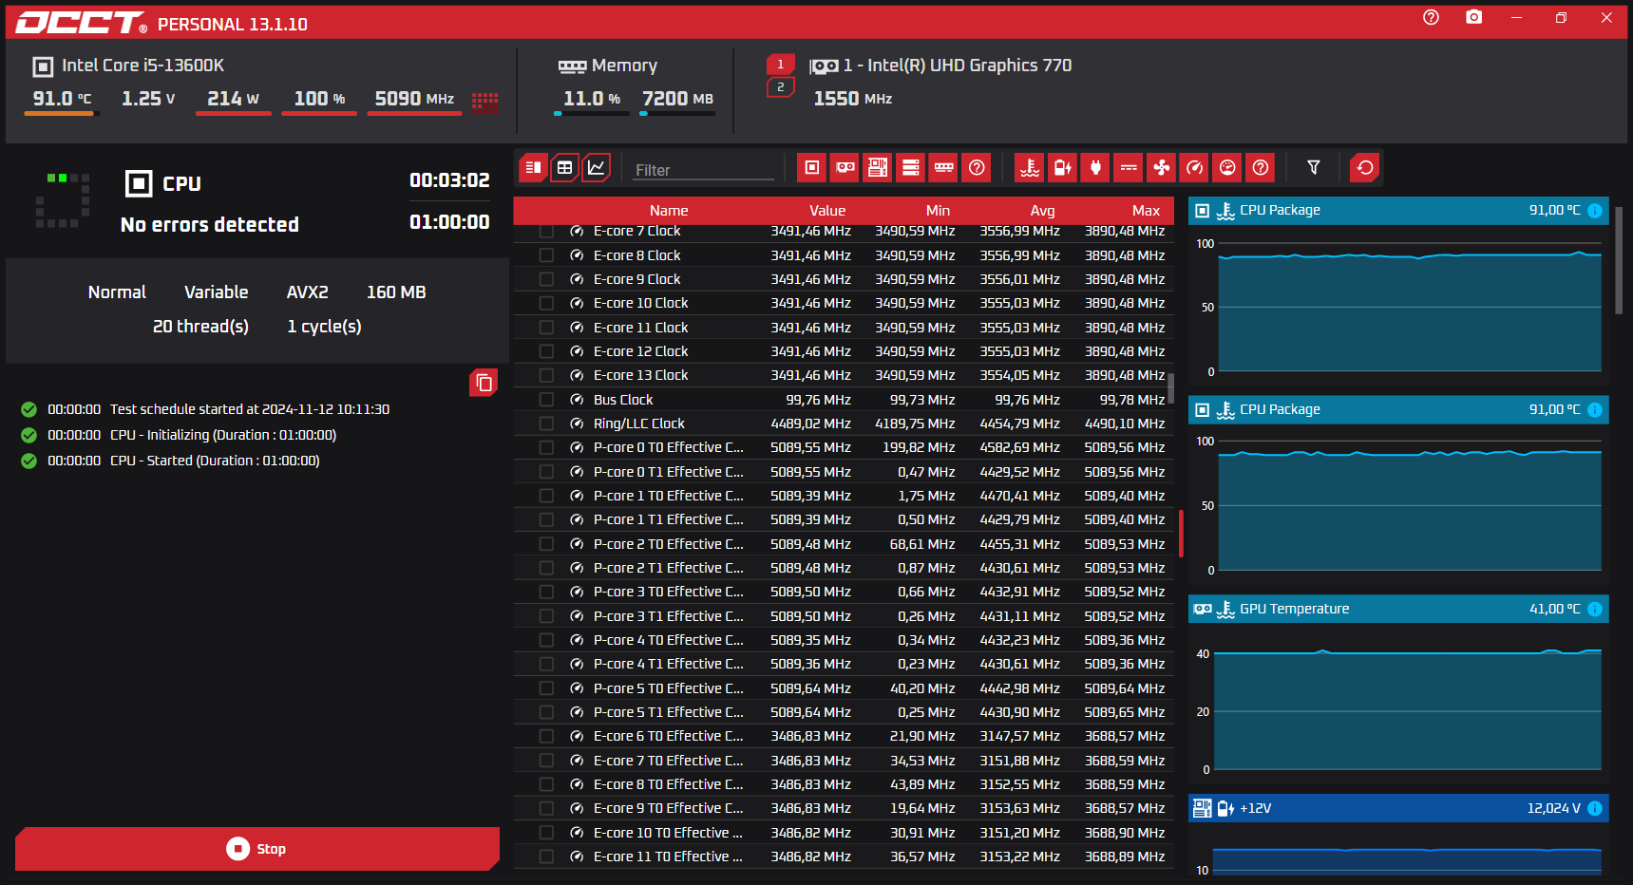1633x885 pixels.
Task: Click the '1 cycle(s)' setting
Action: pos(324,327)
